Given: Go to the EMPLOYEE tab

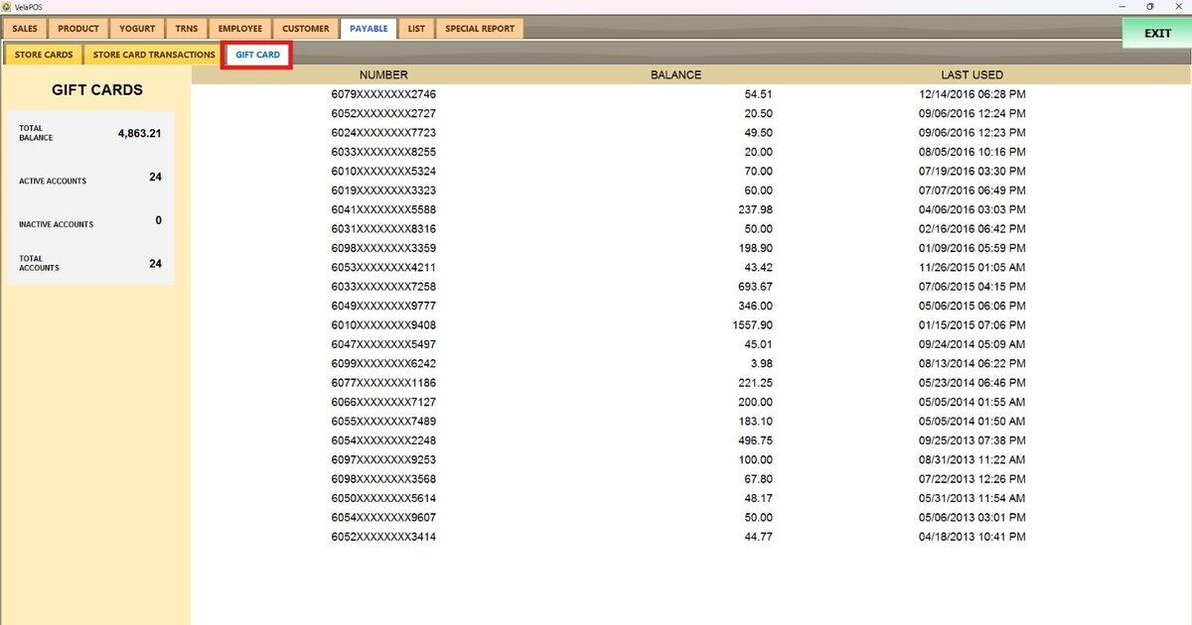Looking at the screenshot, I should pyautogui.click(x=240, y=29).
